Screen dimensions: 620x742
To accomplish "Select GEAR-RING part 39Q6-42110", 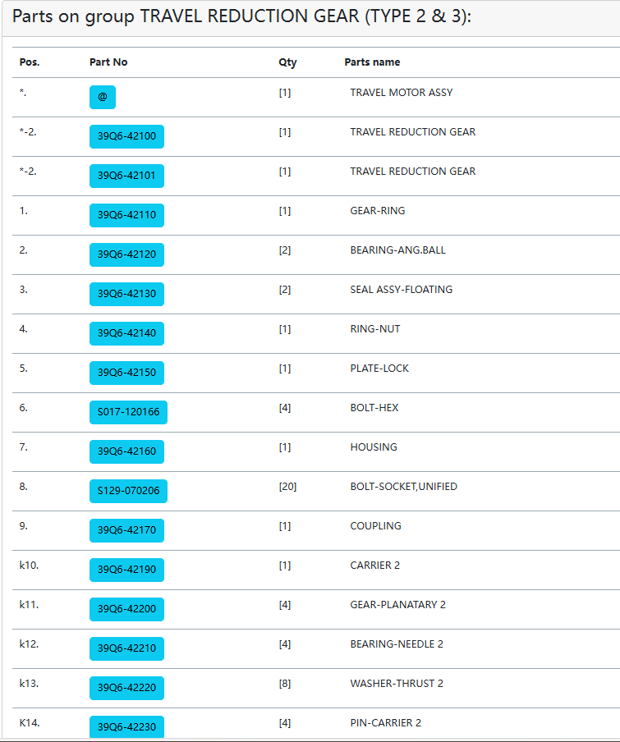I will [x=126, y=215].
